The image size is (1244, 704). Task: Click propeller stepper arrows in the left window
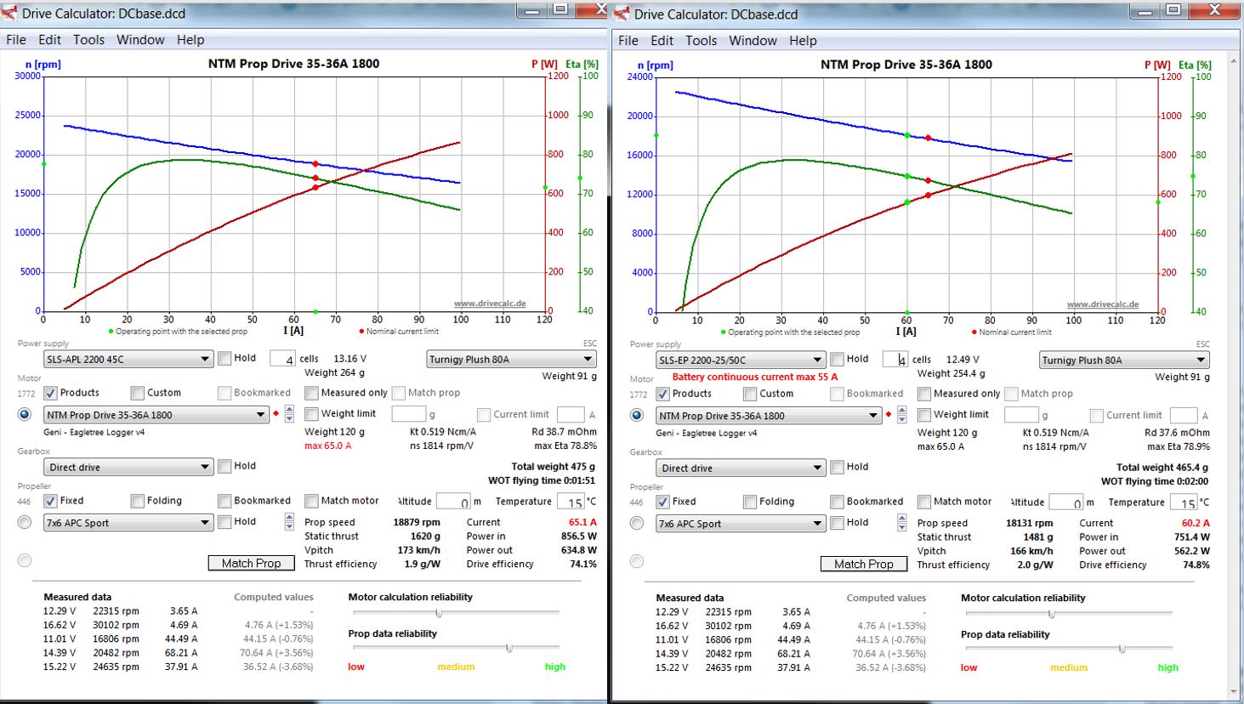tap(289, 522)
